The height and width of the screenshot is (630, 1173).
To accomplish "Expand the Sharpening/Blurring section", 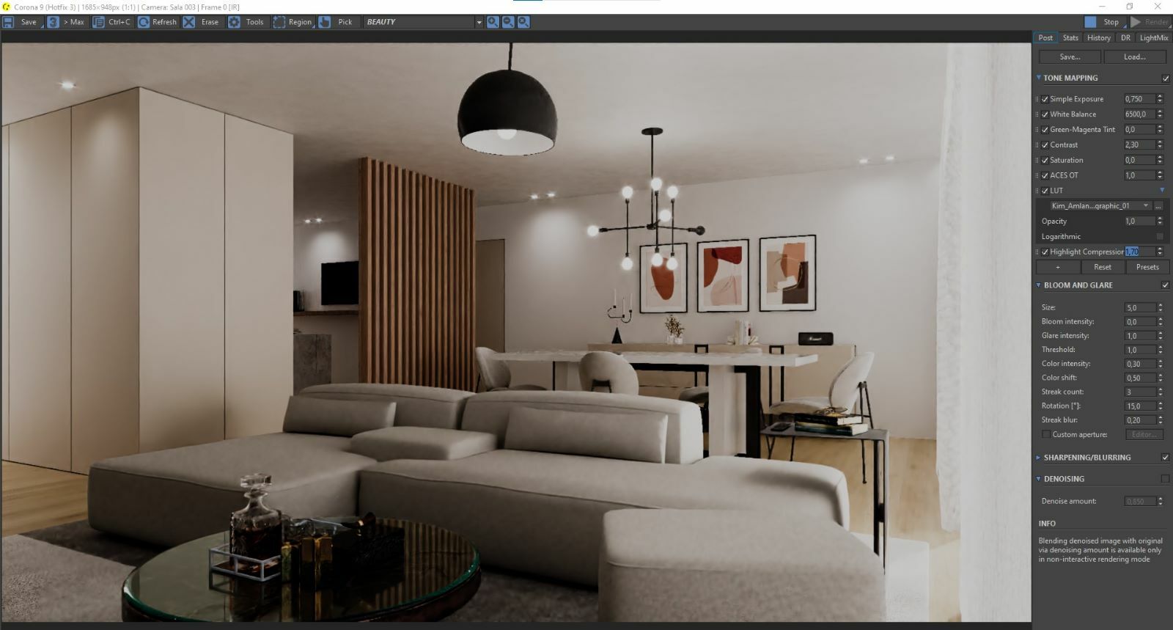I will 1039,458.
